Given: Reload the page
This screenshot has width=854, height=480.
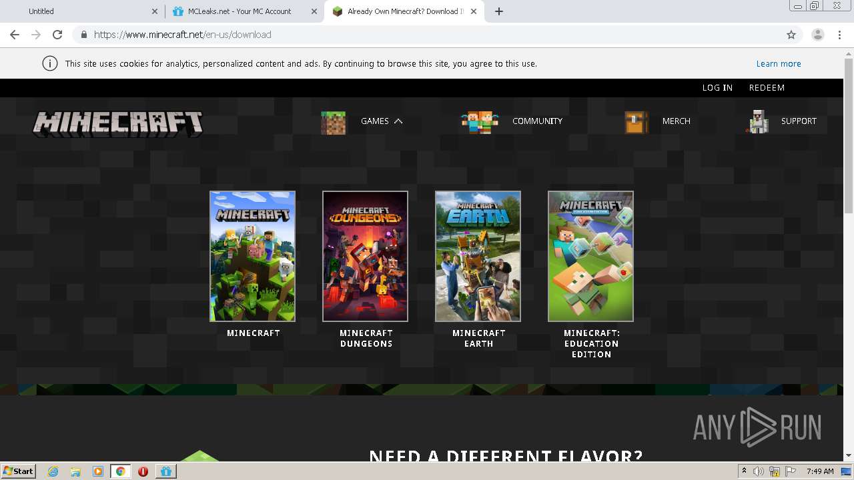Looking at the screenshot, I should point(57,35).
